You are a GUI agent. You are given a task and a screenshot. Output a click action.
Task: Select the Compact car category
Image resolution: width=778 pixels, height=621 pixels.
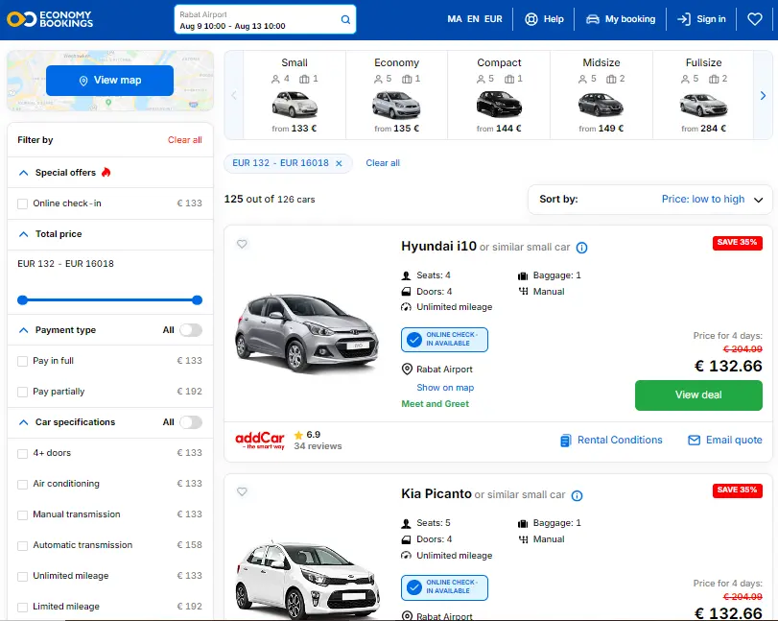[499, 95]
